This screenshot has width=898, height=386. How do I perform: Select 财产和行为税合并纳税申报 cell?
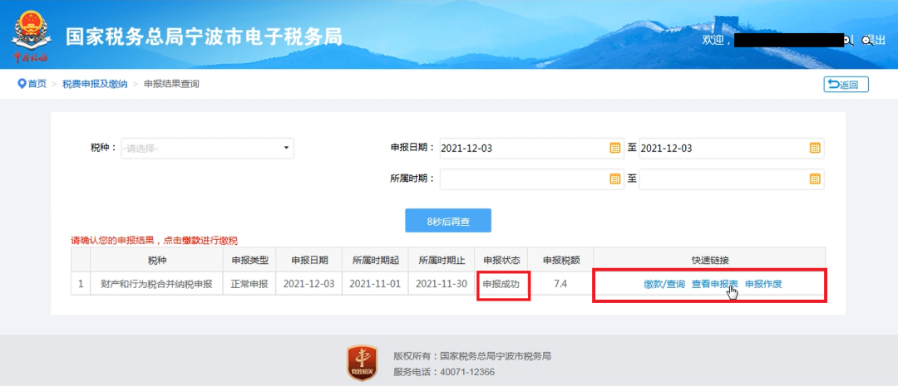(x=156, y=284)
